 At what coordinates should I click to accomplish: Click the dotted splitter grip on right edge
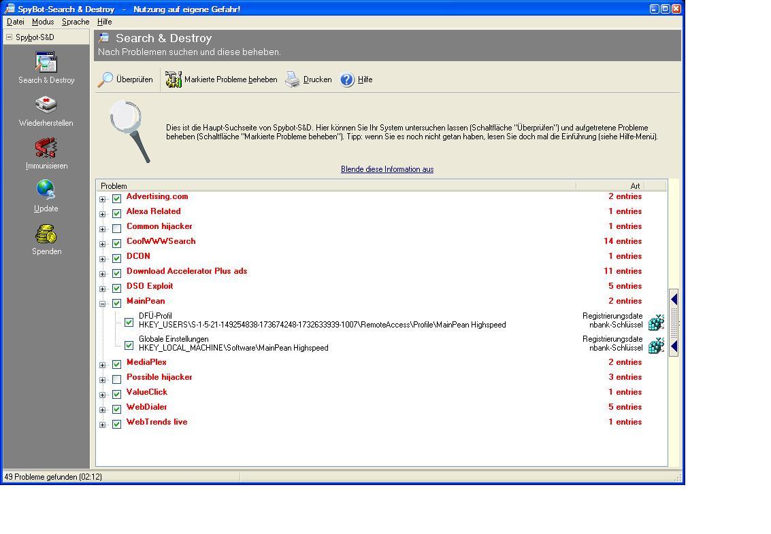[x=674, y=323]
